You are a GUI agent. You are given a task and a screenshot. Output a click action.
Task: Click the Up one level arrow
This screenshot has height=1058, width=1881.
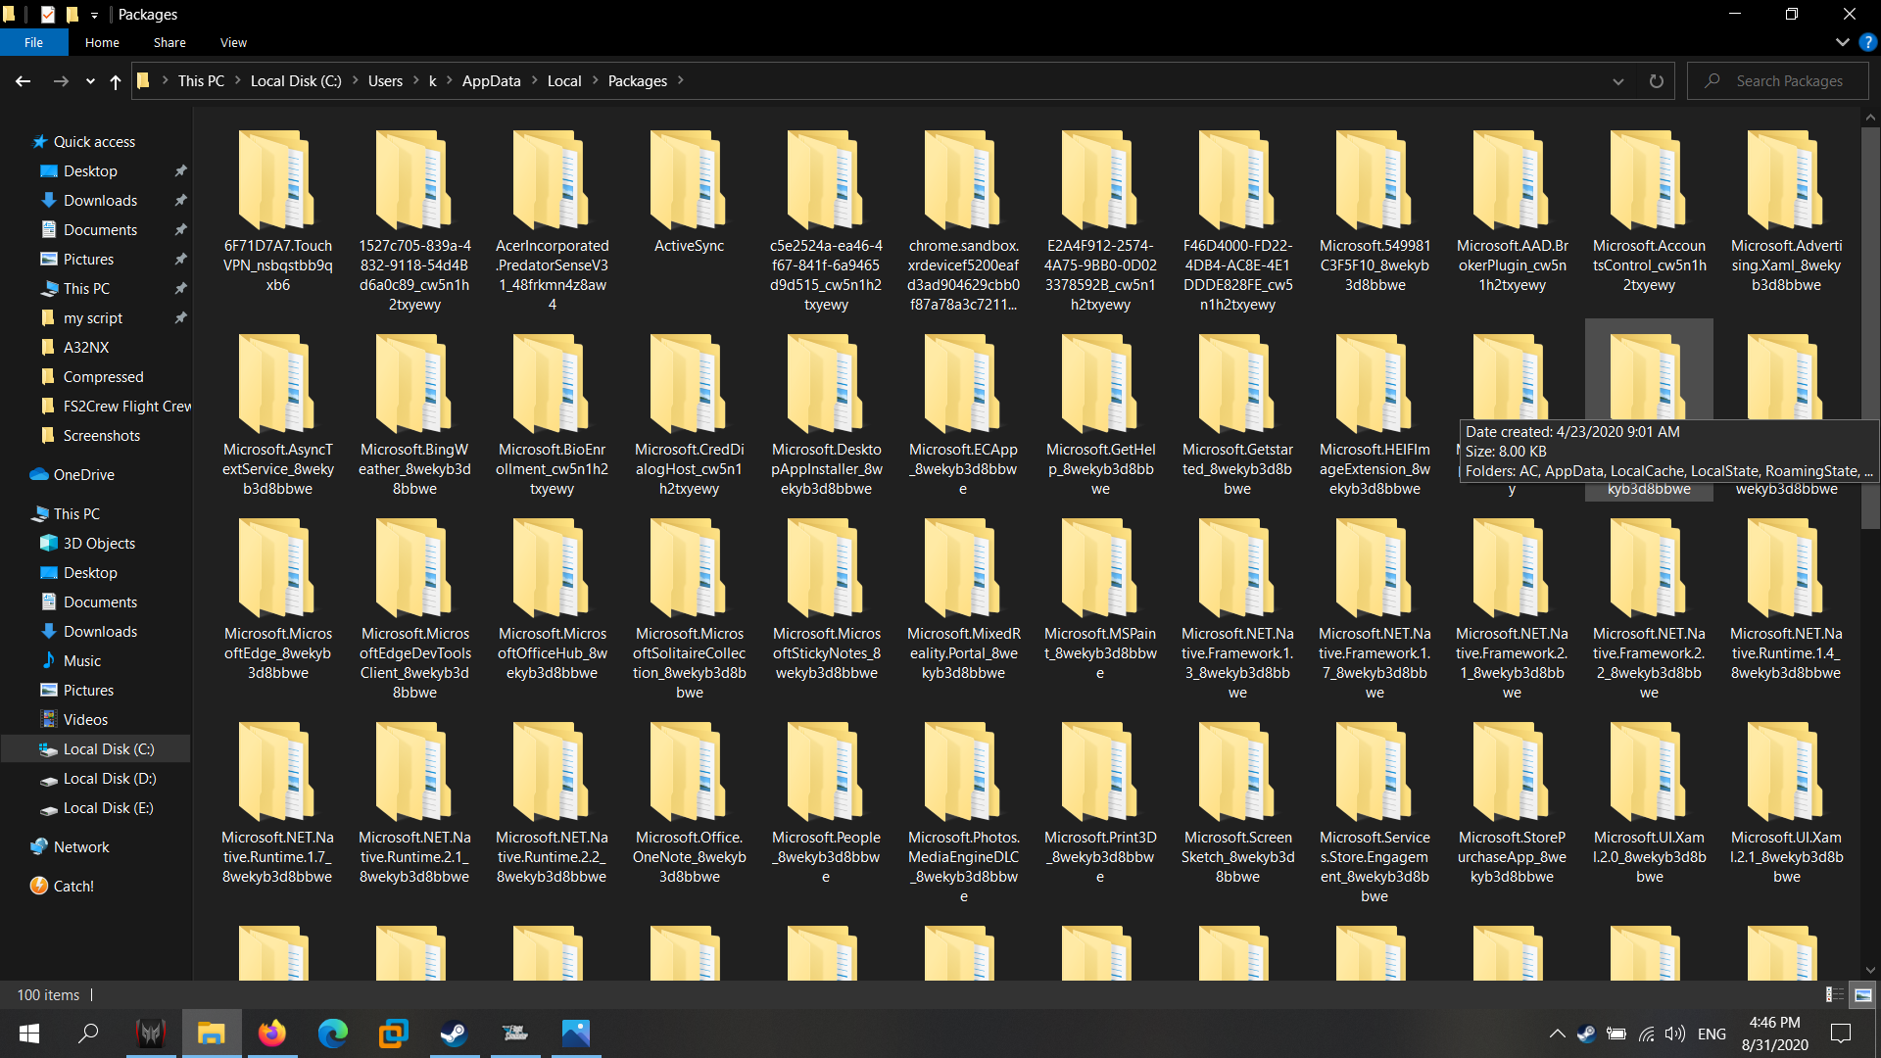(116, 81)
